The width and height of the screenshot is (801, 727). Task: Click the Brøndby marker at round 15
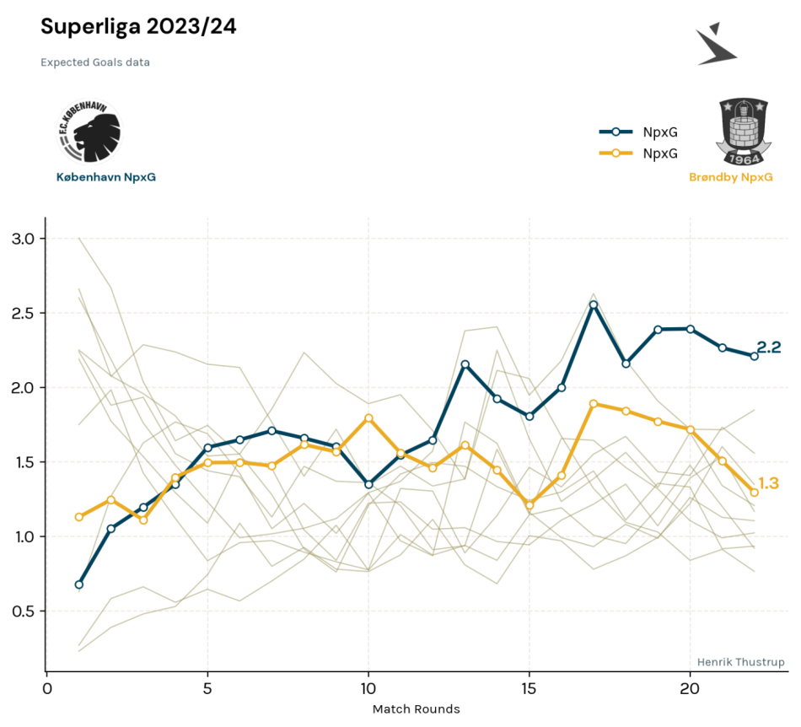click(530, 505)
